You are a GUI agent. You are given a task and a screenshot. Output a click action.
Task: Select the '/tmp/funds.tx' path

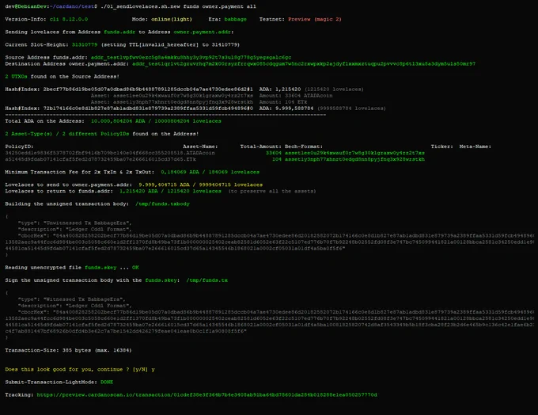tap(207, 280)
